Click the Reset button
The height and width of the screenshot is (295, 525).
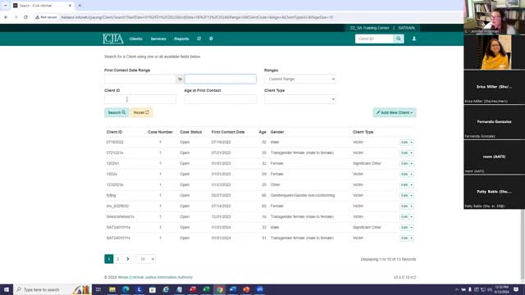pos(141,112)
